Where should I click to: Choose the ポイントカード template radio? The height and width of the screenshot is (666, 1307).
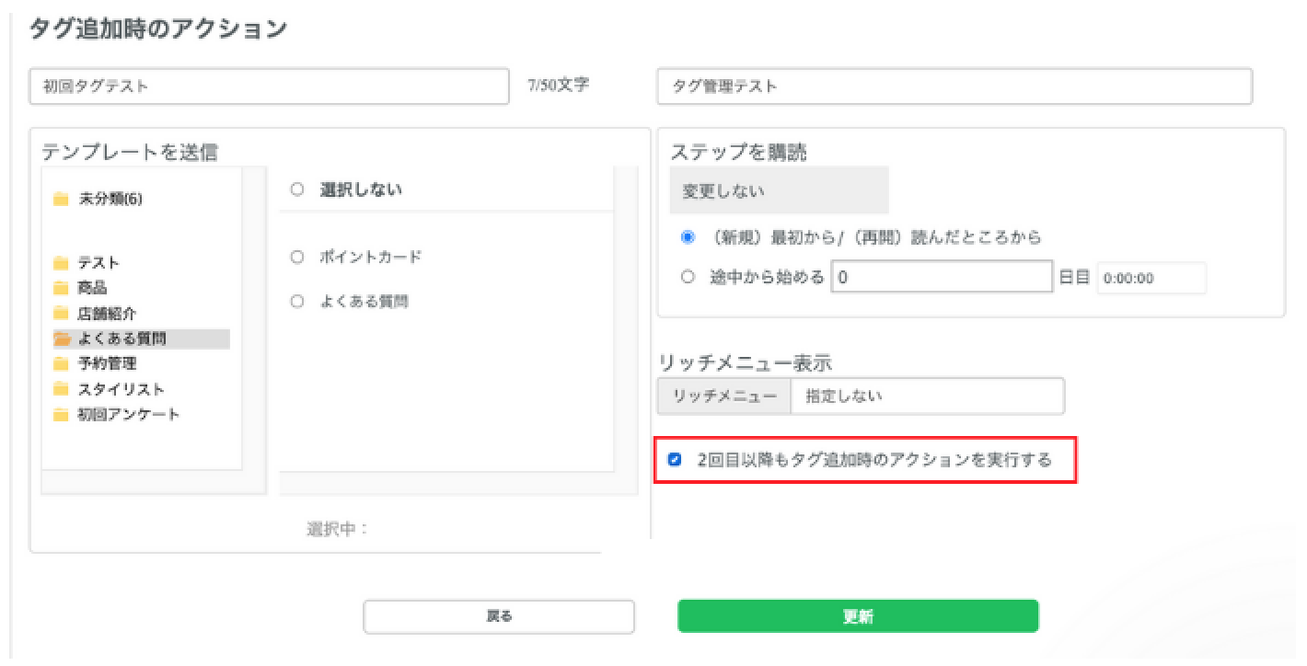click(296, 258)
